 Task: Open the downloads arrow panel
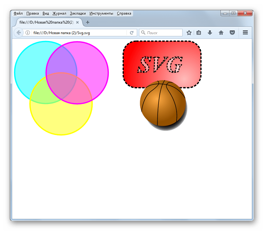pyautogui.click(x=210, y=33)
